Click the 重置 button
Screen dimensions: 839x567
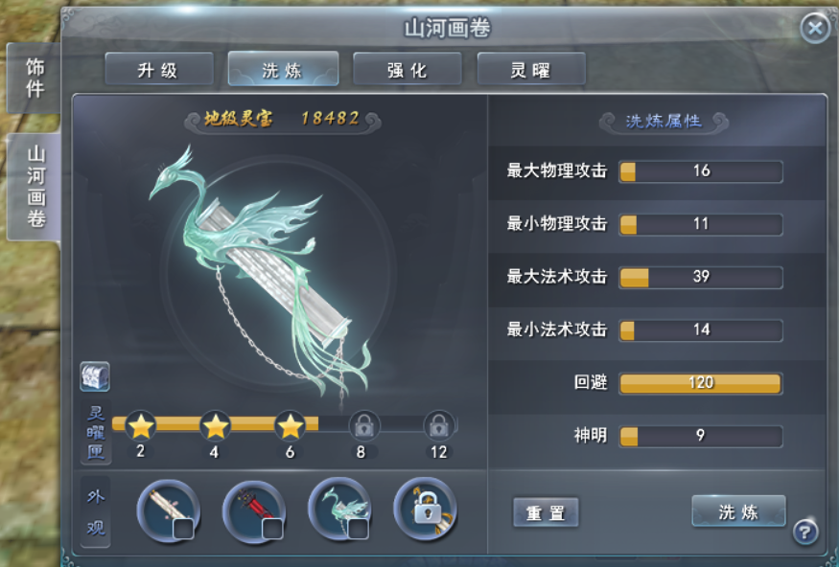coord(546,512)
